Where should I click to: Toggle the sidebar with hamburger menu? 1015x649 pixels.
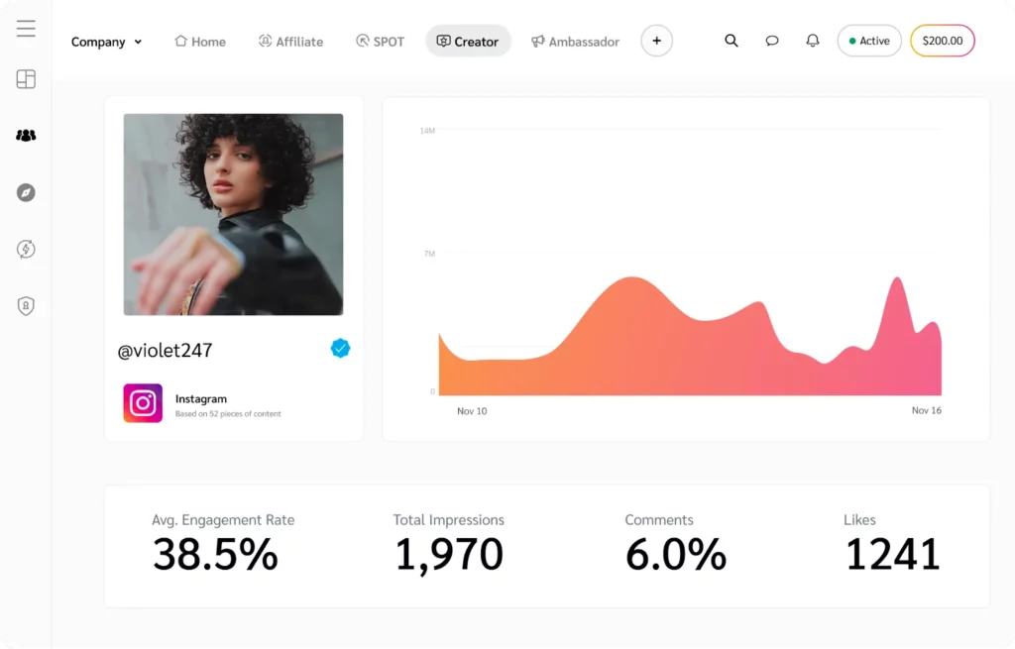coord(25,27)
